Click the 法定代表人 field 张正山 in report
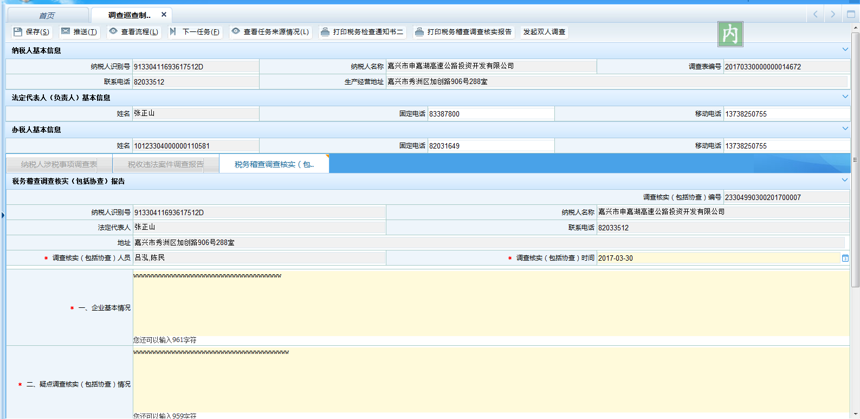The image size is (860, 419). click(260, 228)
